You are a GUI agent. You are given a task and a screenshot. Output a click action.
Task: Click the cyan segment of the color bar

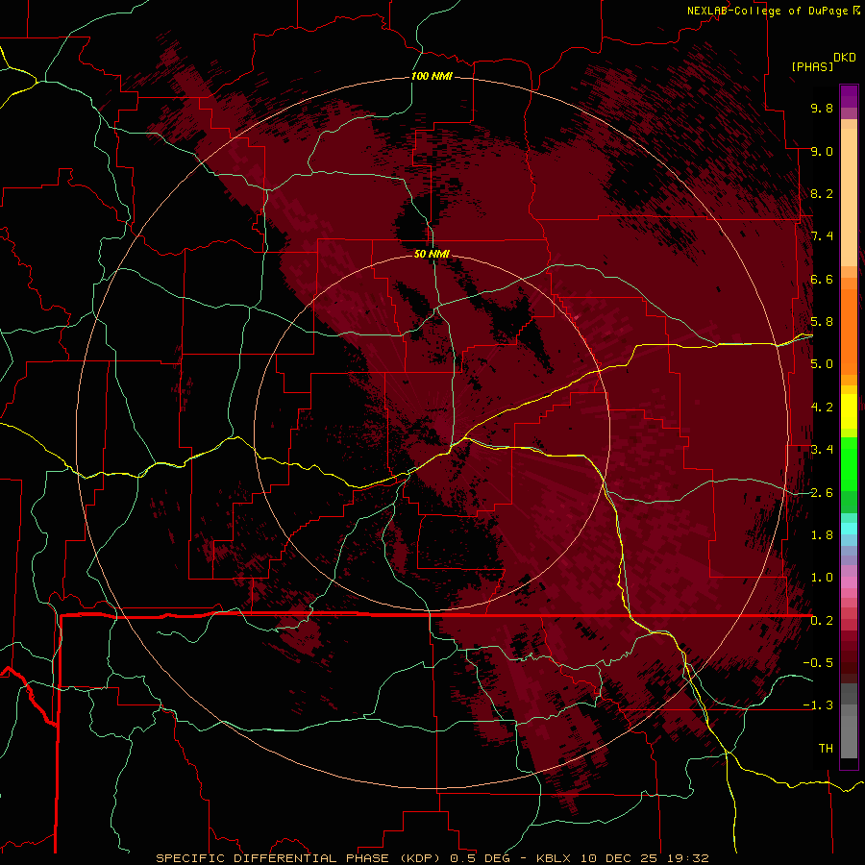[x=849, y=529]
